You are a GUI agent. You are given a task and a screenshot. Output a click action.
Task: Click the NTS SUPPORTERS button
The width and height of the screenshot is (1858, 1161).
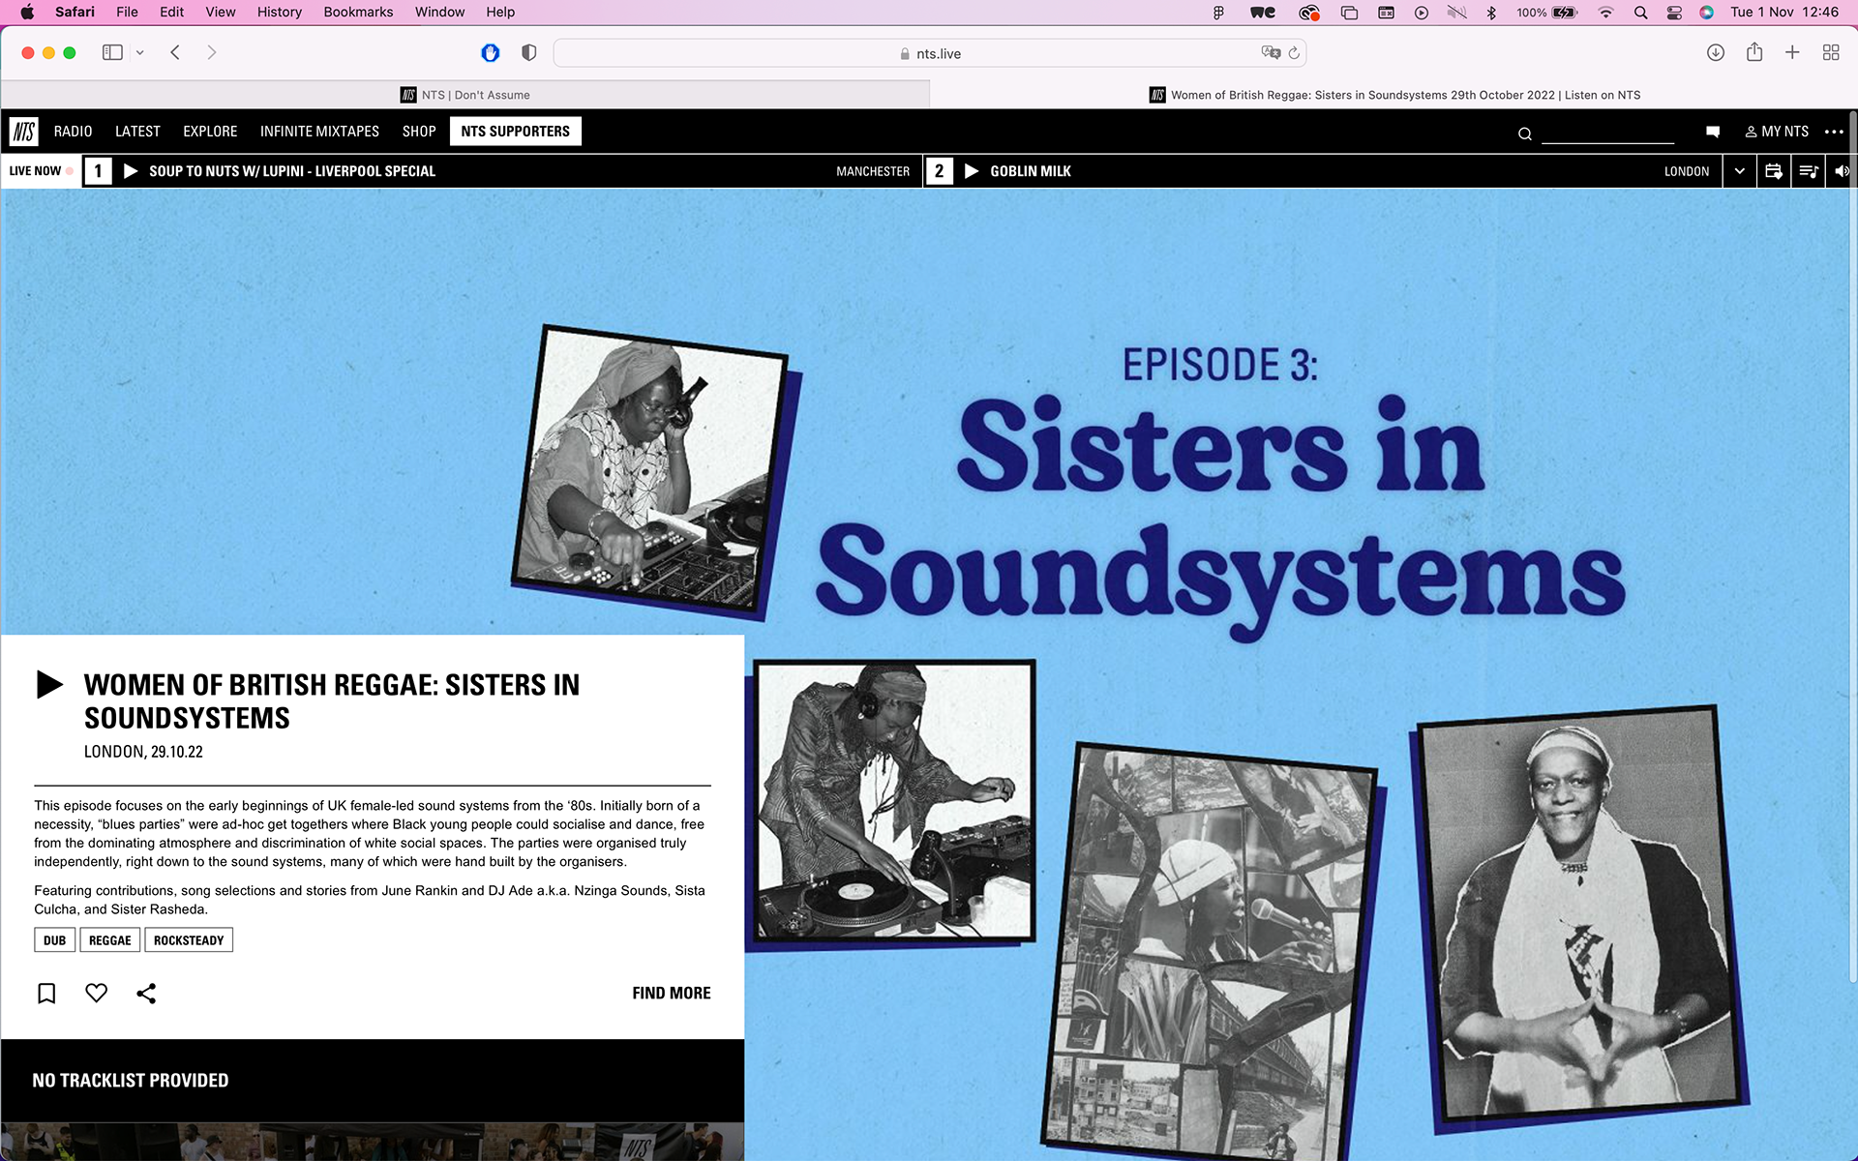516,132
